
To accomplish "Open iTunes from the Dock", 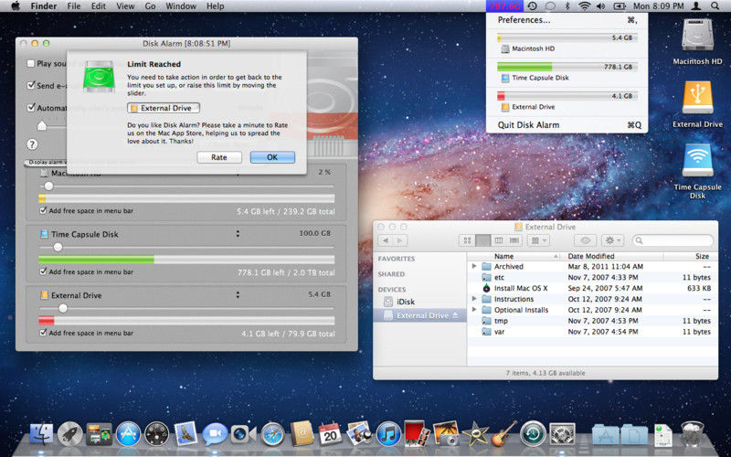I will pos(387,433).
